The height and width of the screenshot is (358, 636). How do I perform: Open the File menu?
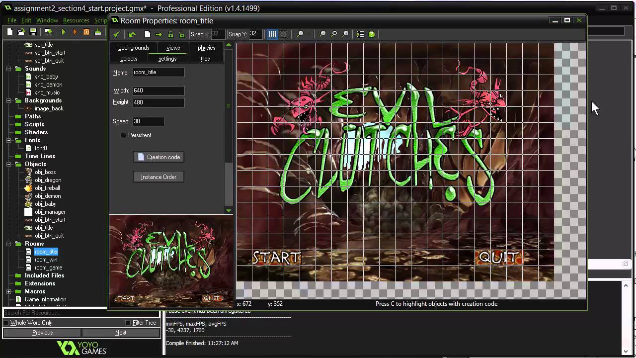[x=12, y=20]
